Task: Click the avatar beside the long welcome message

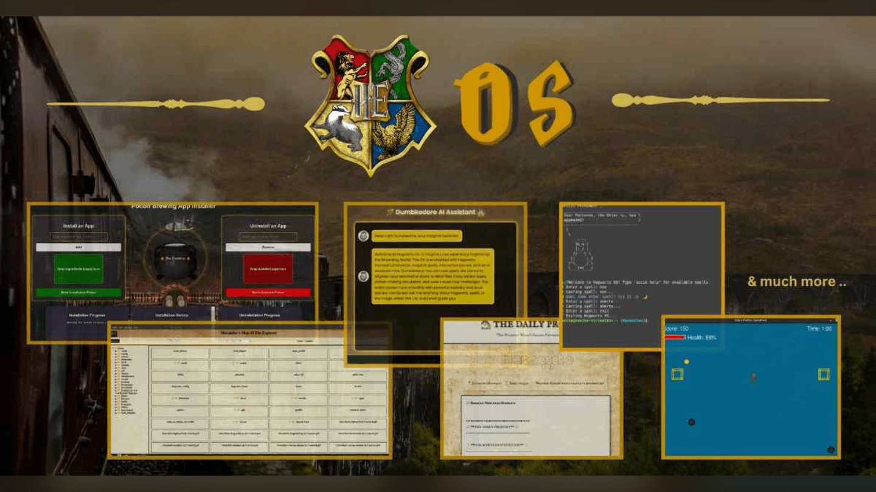Action: [x=363, y=276]
